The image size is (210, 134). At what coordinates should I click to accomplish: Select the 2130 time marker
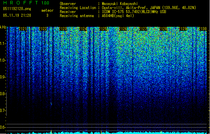(x=203, y=29)
